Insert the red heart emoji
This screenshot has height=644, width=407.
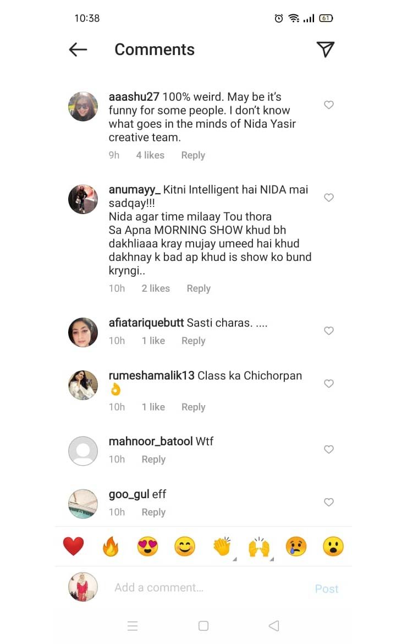tap(73, 547)
